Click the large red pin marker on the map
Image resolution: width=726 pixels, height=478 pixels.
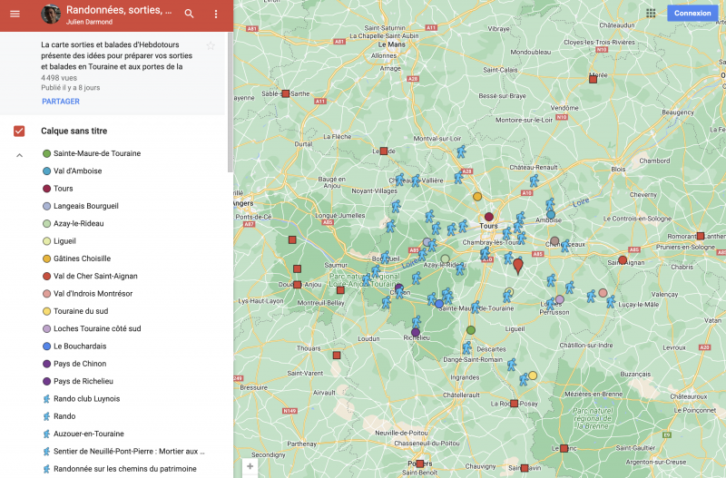point(518,266)
